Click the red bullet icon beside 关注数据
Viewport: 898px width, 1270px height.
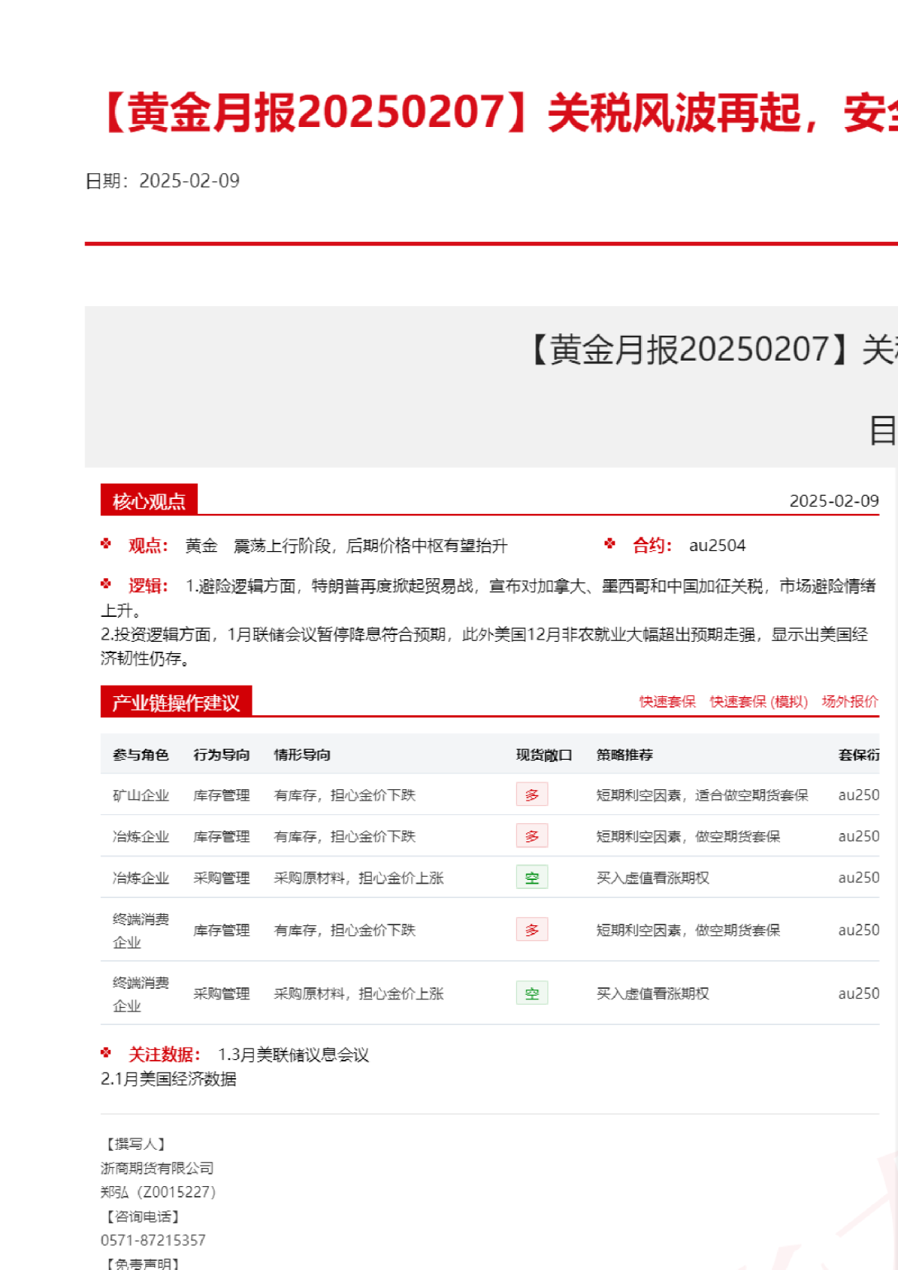(106, 1052)
